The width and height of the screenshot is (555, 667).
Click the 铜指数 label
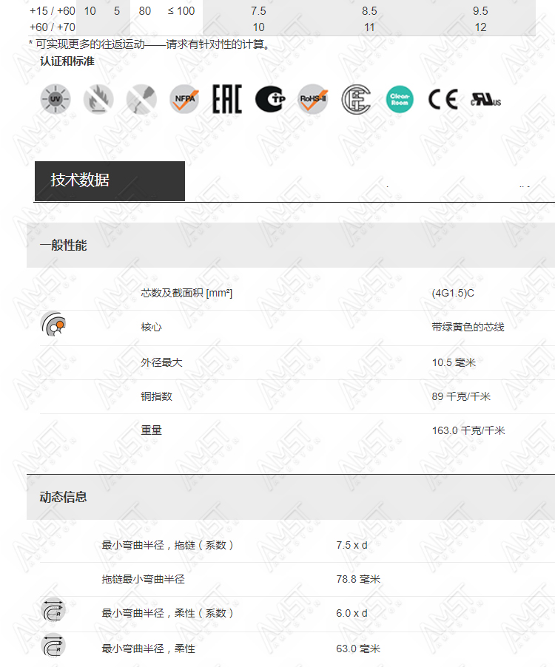156,396
